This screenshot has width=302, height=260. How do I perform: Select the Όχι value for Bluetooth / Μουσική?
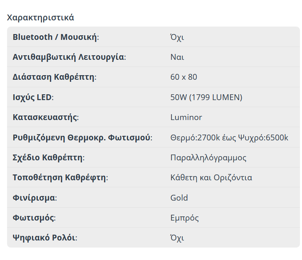click(177, 37)
